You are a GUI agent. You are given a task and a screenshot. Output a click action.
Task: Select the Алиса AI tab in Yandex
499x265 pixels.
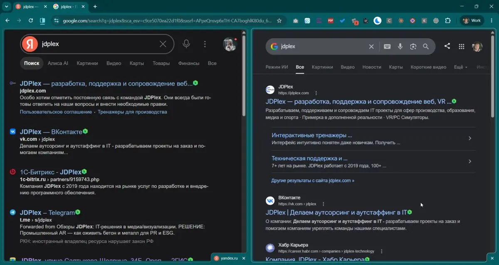coord(58,63)
